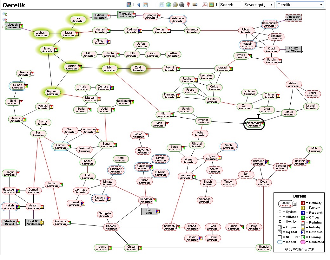Open the table list view icon

162,5
